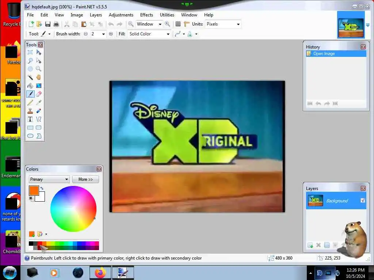Image resolution: width=374 pixels, height=280 pixels.
Task: Click the Print toolbar icon
Action: [x=56, y=24]
